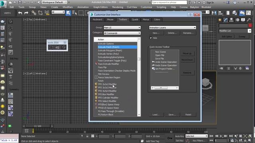Select Fence Selection Region action

pos(109,77)
